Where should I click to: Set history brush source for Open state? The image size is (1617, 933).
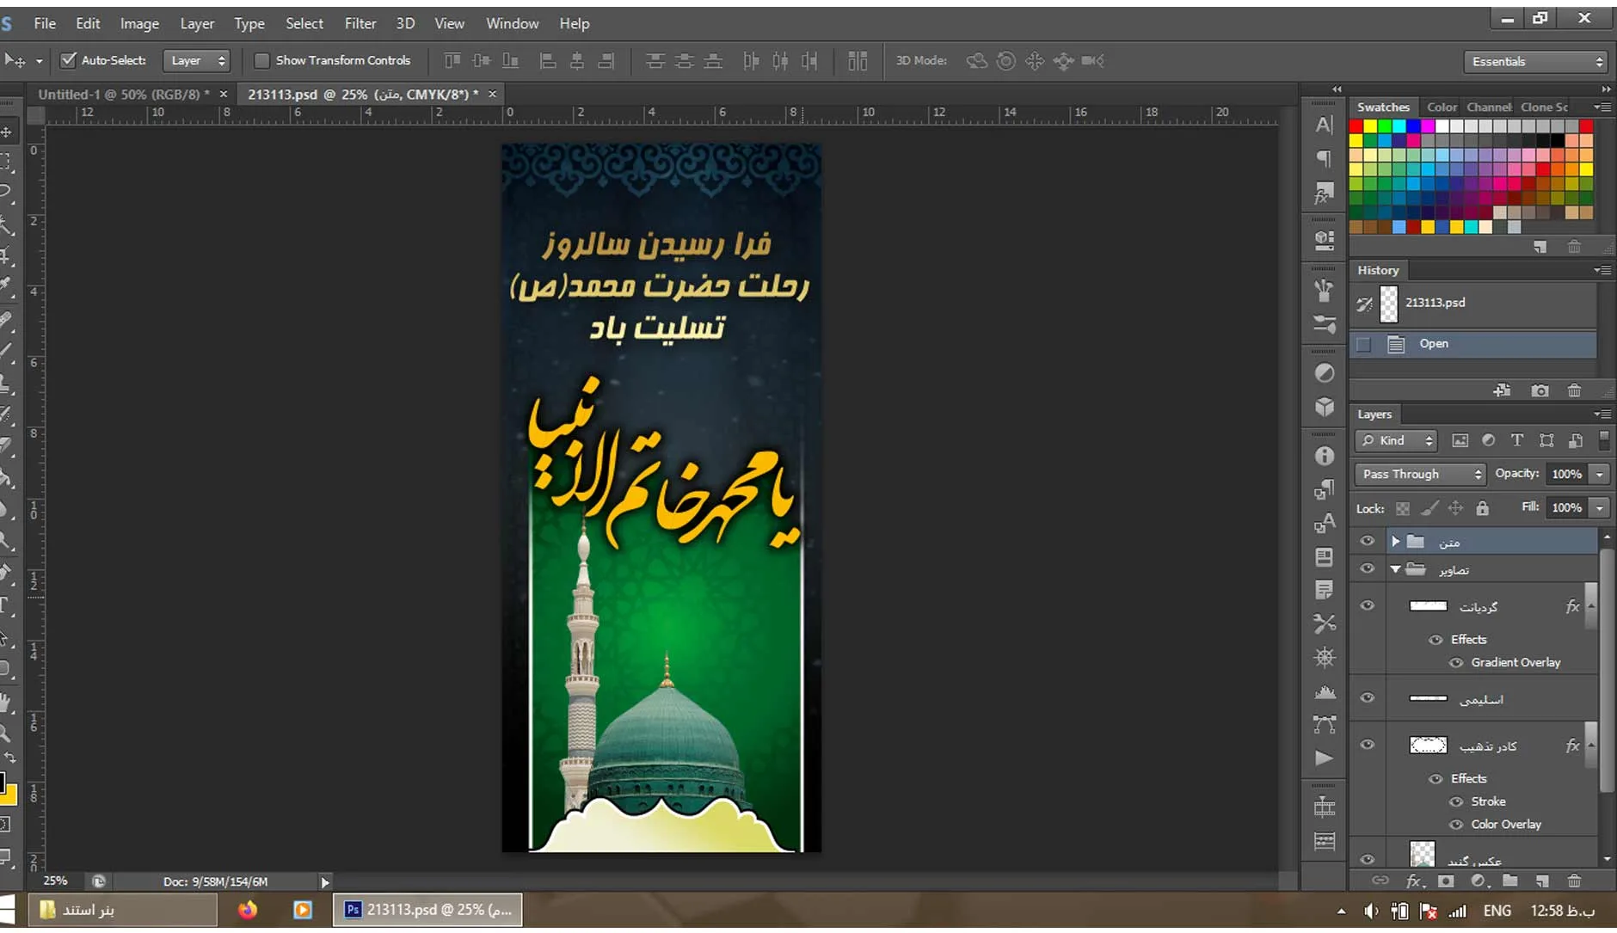pyautogui.click(x=1363, y=344)
